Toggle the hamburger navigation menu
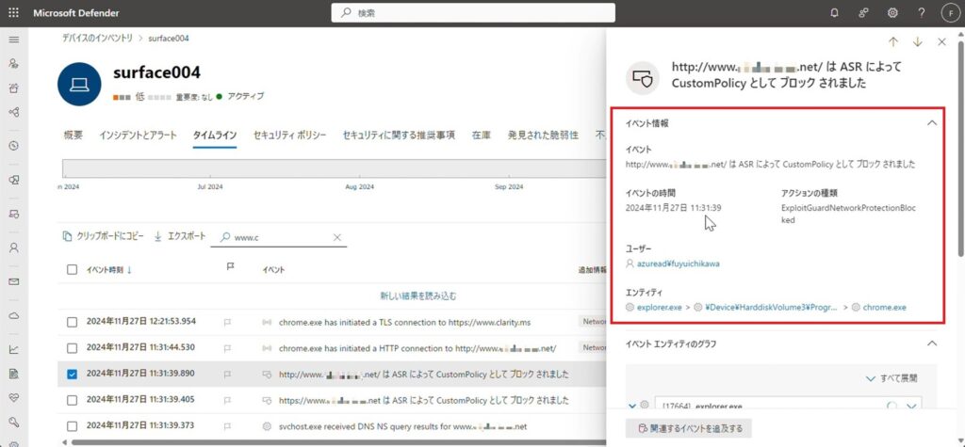The image size is (965, 447). point(13,40)
